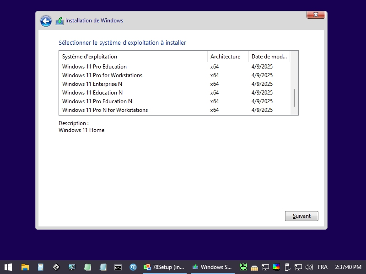The height and width of the screenshot is (274, 366).
Task: Select Windows 11 Pro Education entry
Action: [94, 67]
